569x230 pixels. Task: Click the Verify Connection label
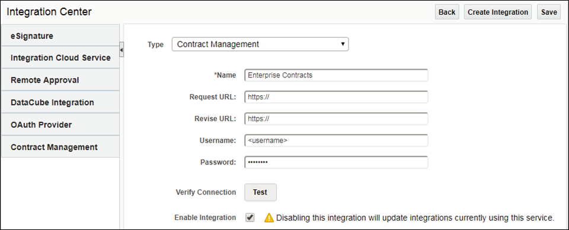pos(206,192)
